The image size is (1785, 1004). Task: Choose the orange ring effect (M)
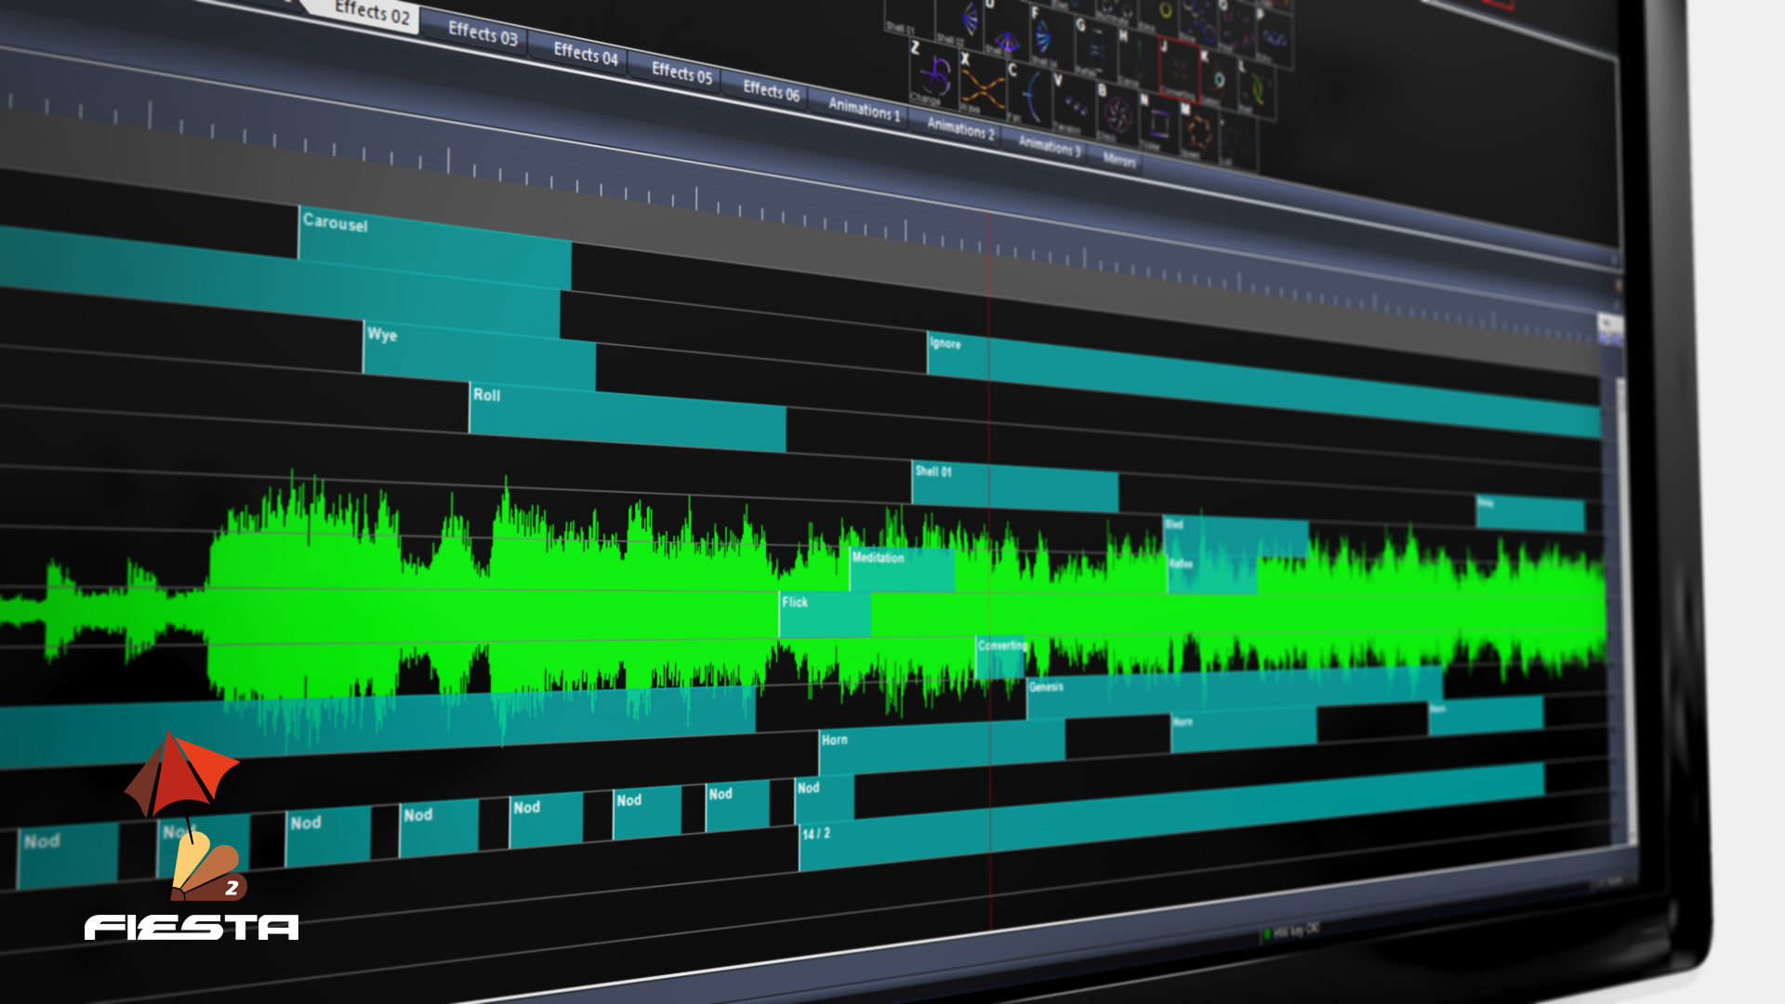coord(1198,132)
